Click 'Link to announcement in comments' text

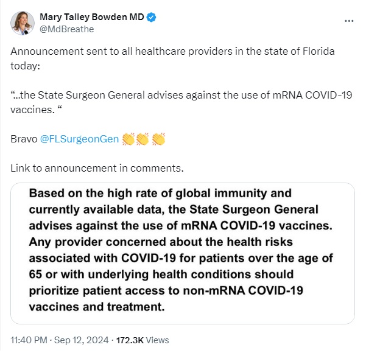pos(97,168)
